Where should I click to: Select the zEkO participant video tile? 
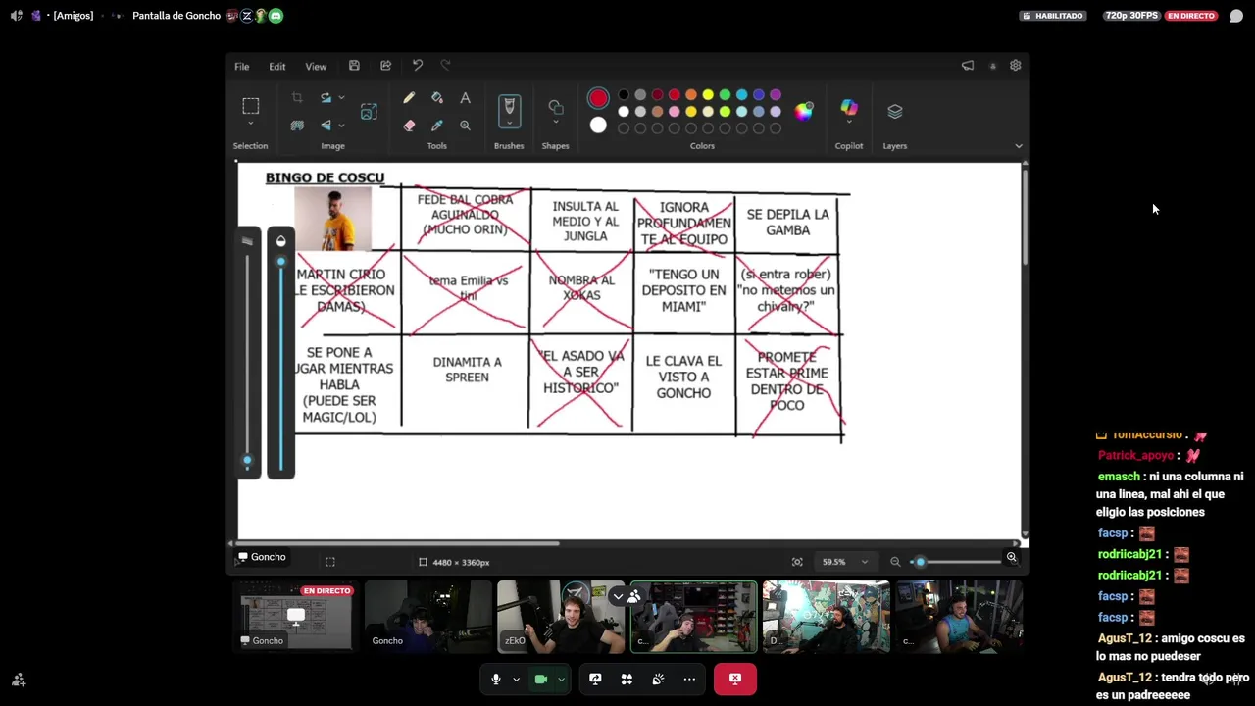560,617
